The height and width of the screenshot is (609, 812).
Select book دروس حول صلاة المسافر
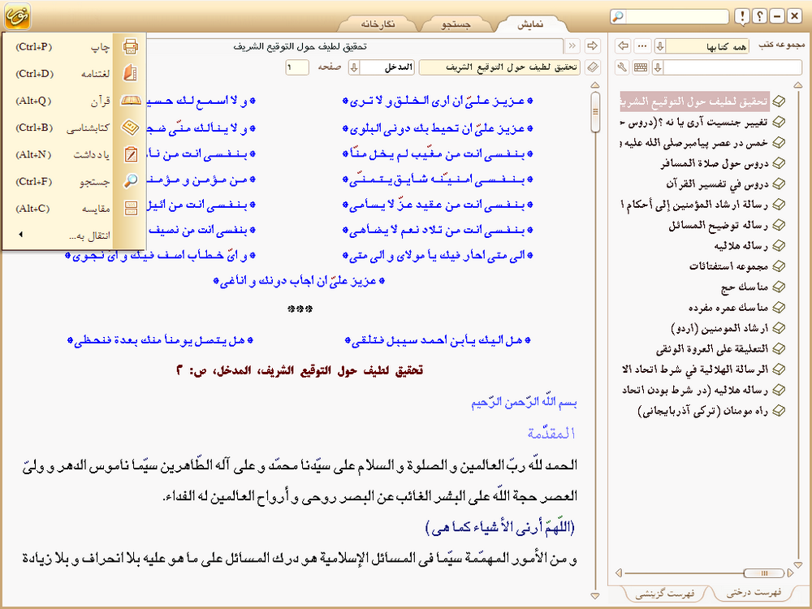715,164
